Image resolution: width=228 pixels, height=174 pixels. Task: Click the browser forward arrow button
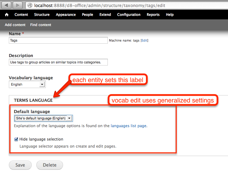pos(18,5)
